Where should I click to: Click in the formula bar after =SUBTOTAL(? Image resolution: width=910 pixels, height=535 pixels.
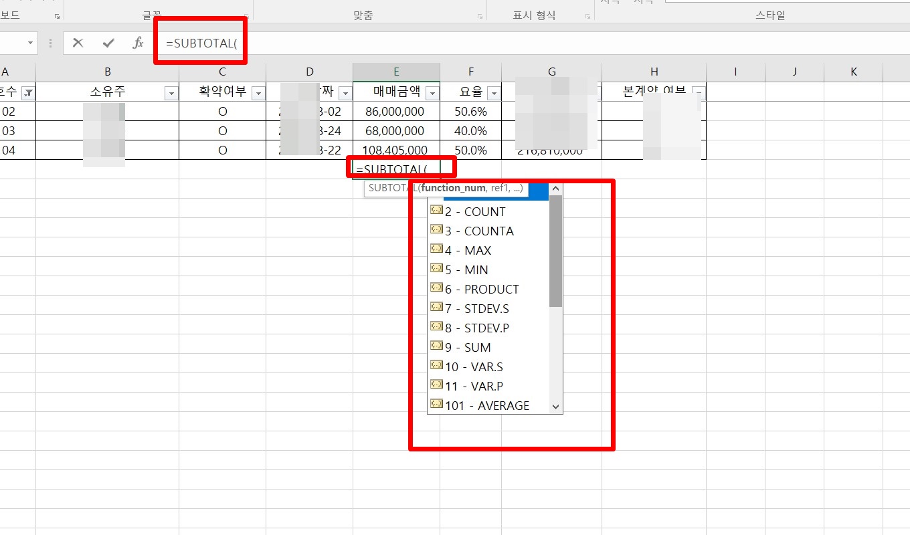[x=535, y=43]
